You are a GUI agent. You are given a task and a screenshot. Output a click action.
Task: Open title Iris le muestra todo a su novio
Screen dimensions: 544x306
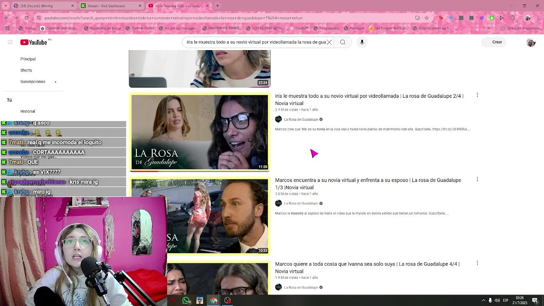point(369,99)
